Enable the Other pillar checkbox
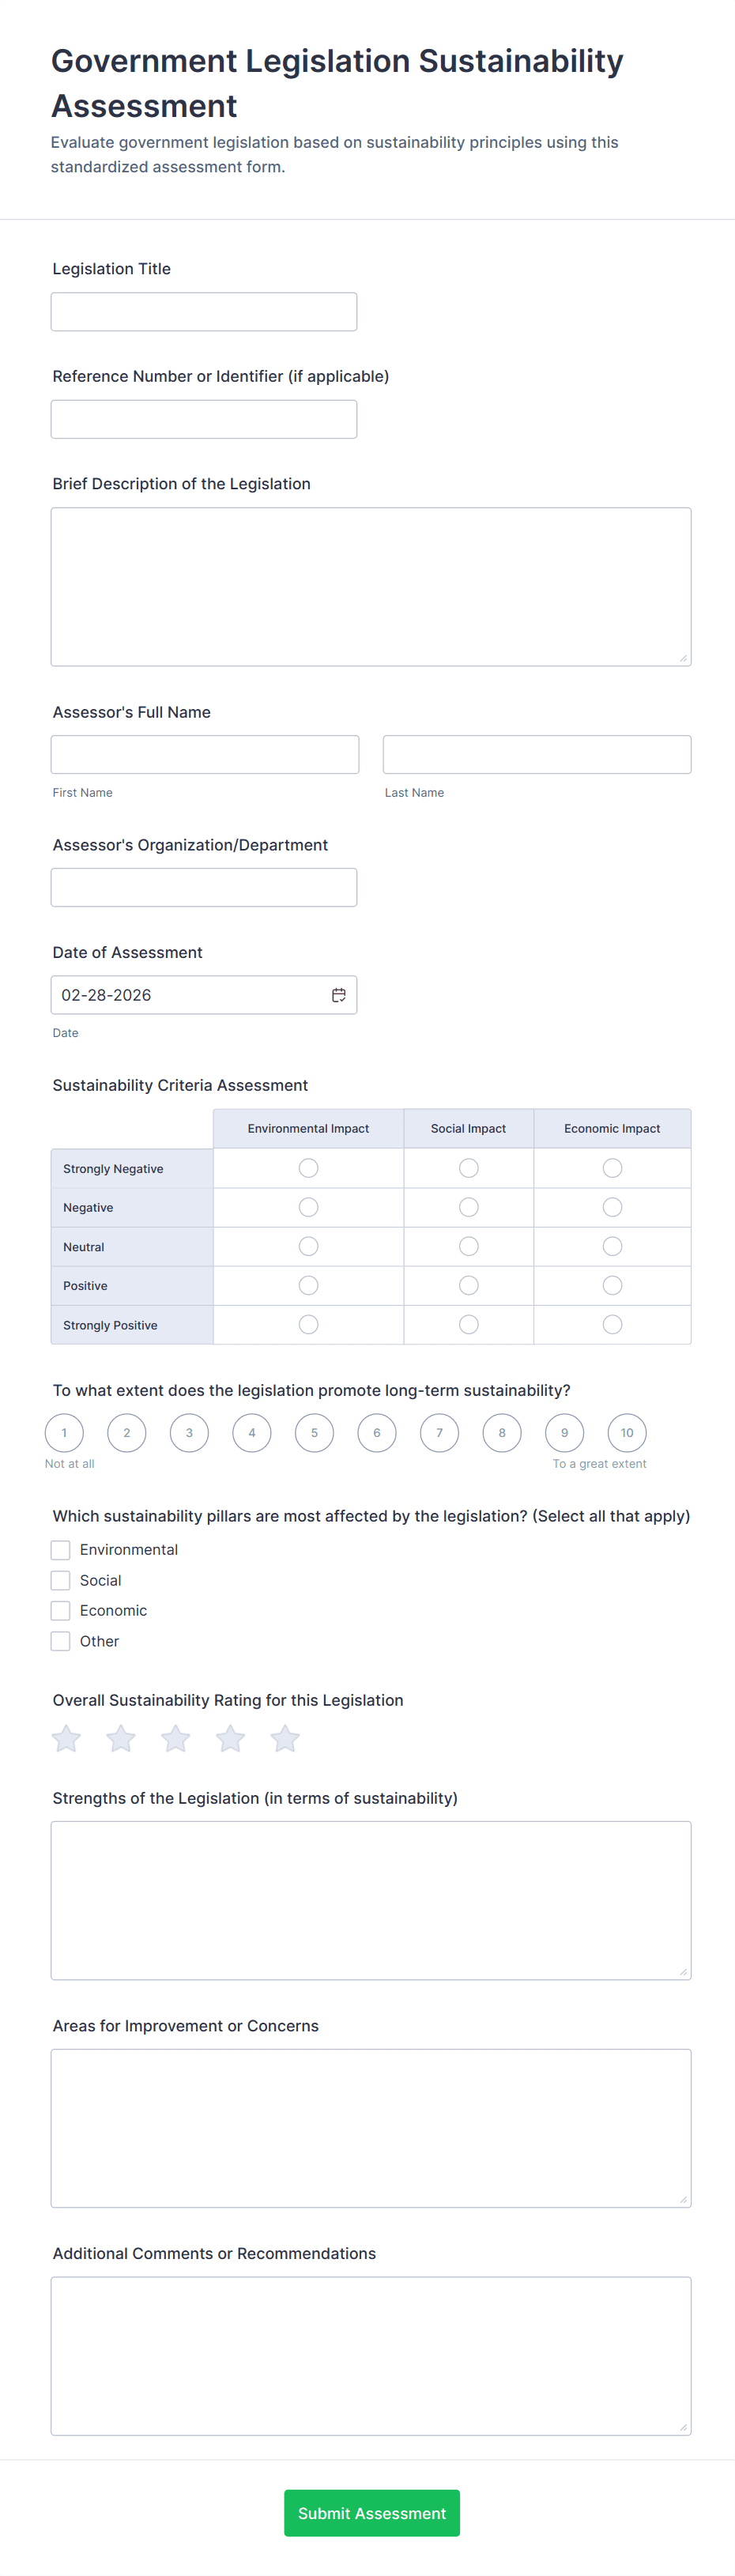This screenshot has width=735, height=2576. (x=61, y=1641)
